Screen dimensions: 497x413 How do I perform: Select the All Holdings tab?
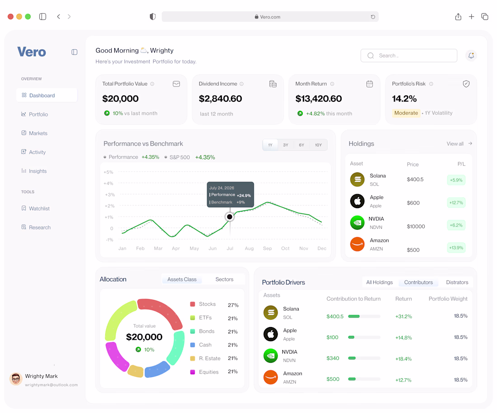pos(380,282)
